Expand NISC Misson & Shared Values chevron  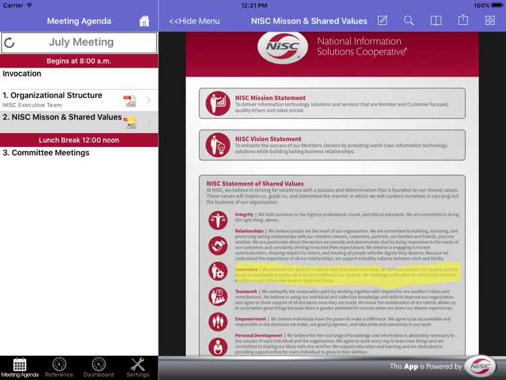pyautogui.click(x=148, y=122)
